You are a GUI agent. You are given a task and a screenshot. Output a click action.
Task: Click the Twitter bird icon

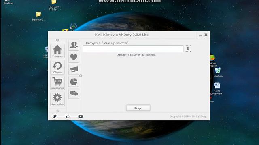point(55,116)
